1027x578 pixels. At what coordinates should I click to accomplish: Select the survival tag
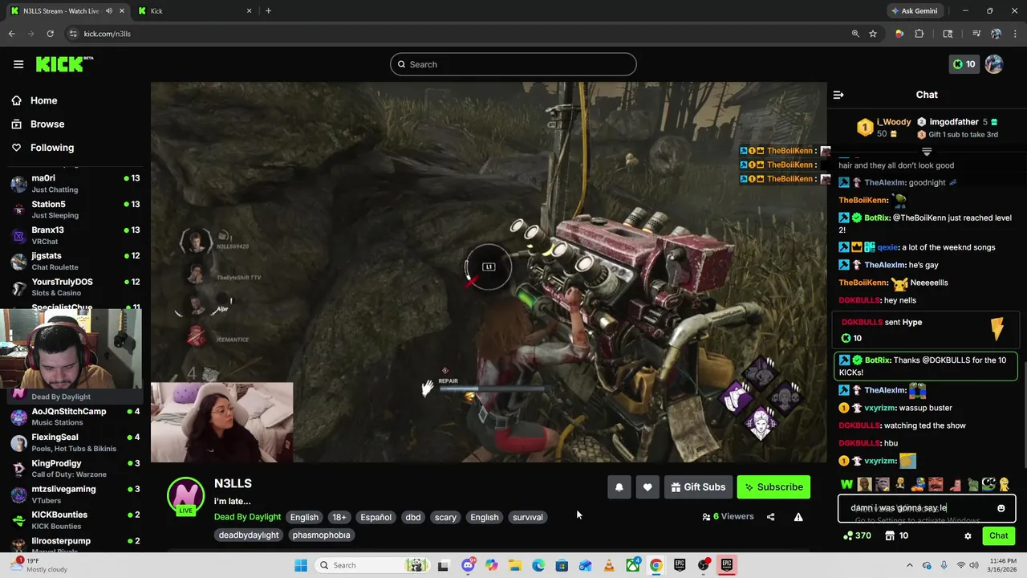528,517
